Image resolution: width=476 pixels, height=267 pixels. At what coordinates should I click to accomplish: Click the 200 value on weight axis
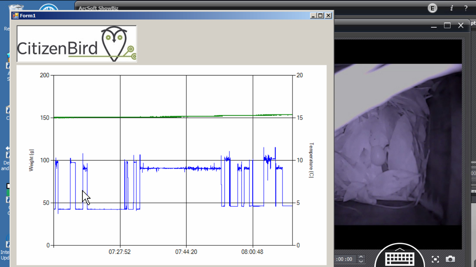point(44,75)
